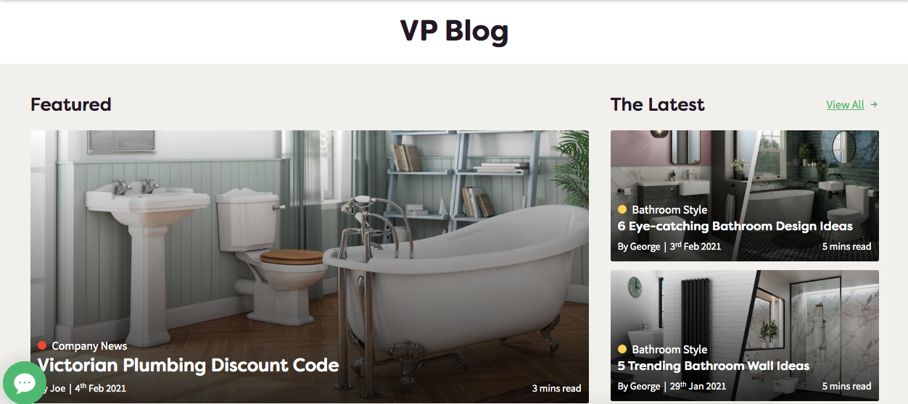Click By George author on 29th Jan post
This screenshot has width=908, height=404.
[x=639, y=387]
